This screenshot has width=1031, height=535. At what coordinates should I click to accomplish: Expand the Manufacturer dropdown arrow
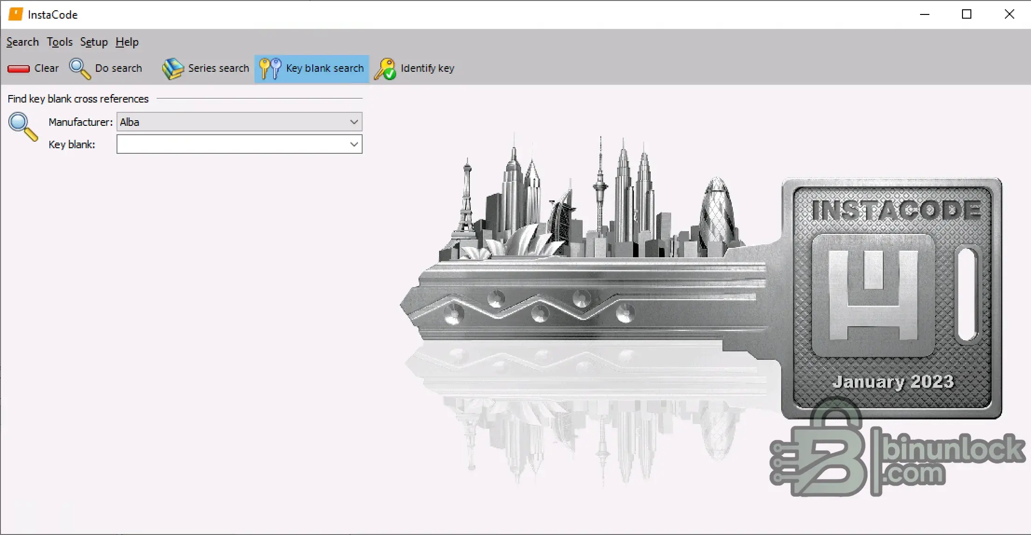point(354,122)
